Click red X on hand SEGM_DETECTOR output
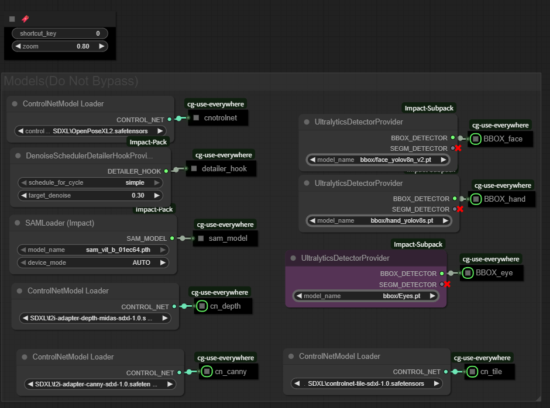Screen dimensions: 550x408 click(460, 209)
